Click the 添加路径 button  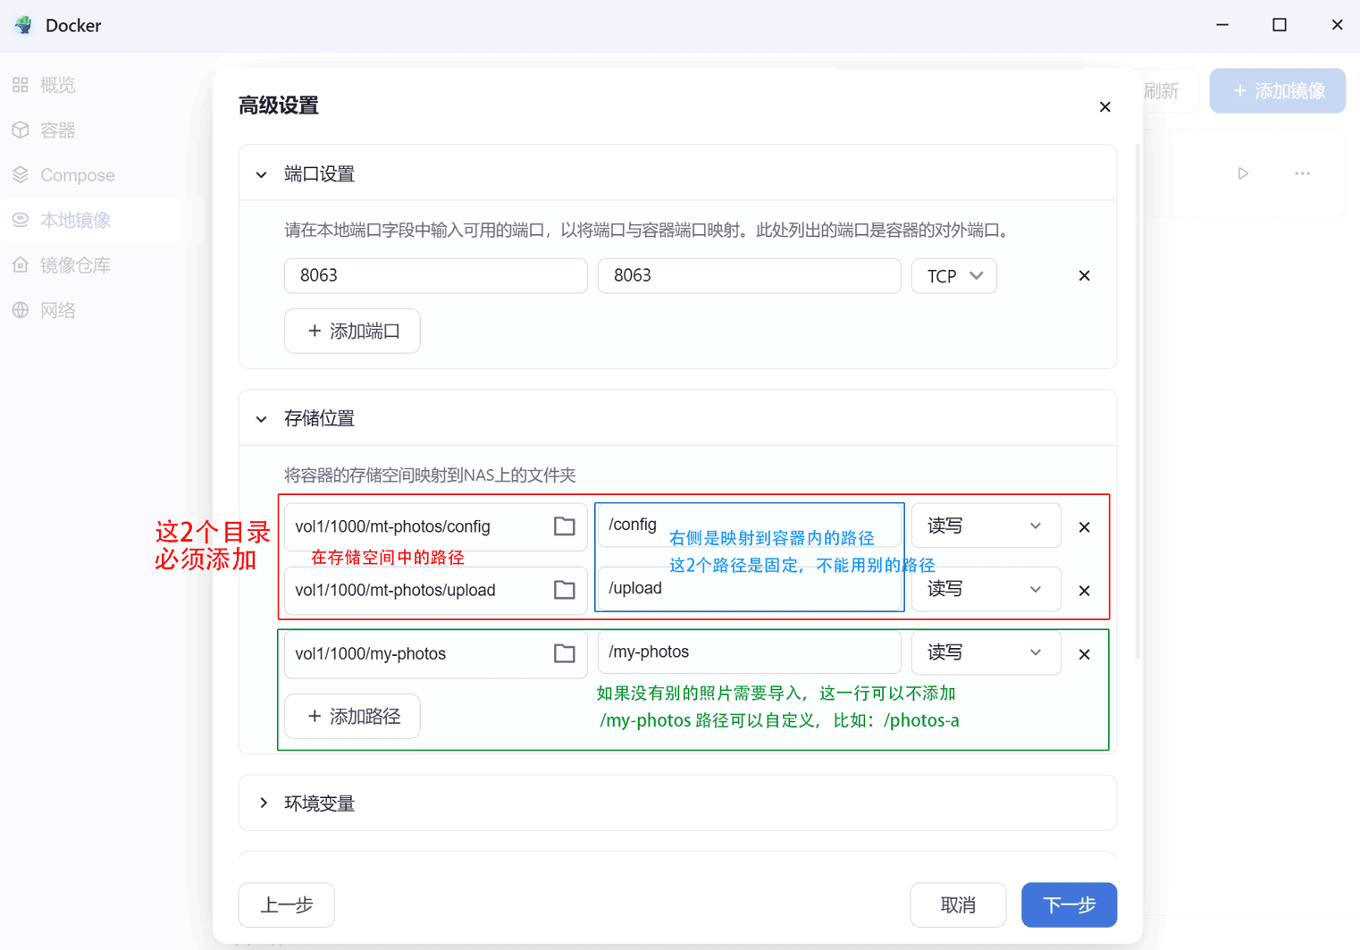[x=352, y=716]
